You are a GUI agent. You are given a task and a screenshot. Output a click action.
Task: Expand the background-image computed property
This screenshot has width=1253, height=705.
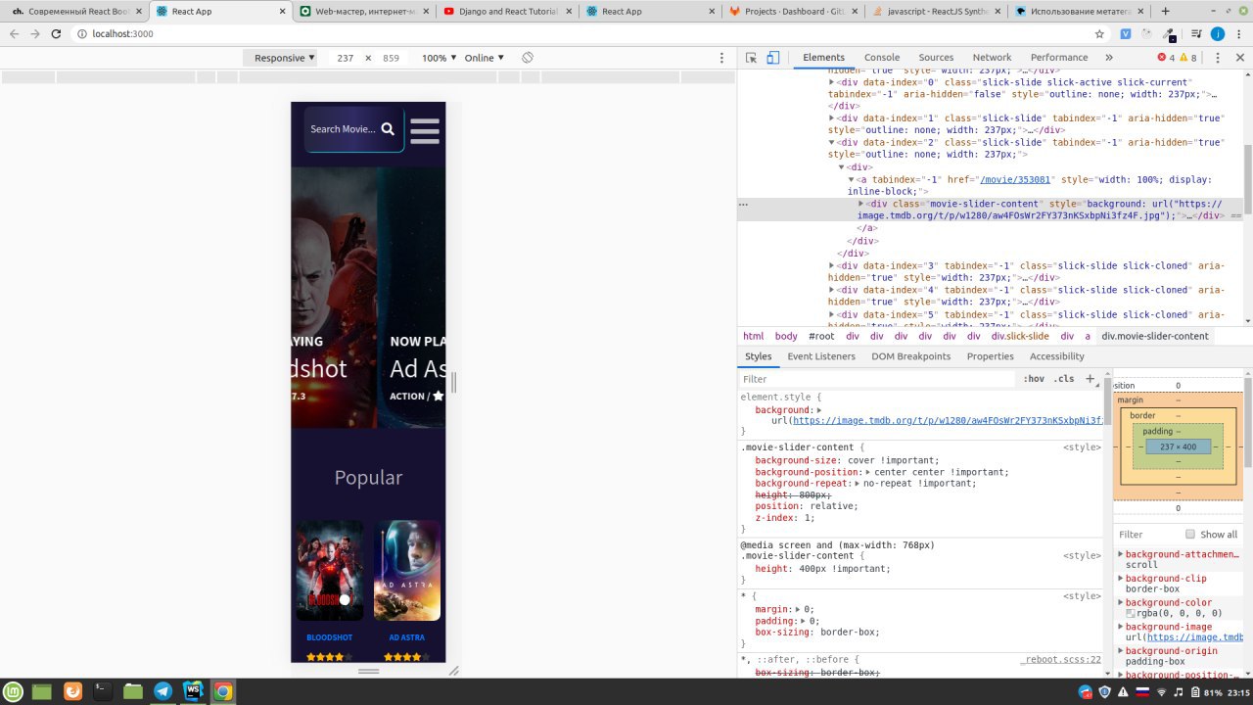[1121, 627]
